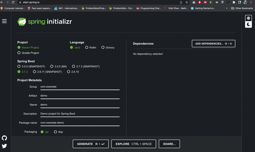Click the Artifact input field
This screenshot has width=255, height=152.
point(80,96)
